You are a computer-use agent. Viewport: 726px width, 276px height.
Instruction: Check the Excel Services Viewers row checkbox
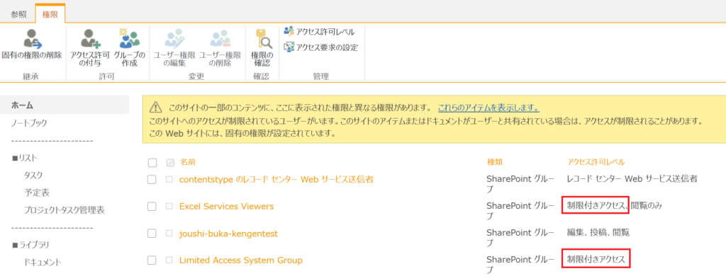(152, 206)
